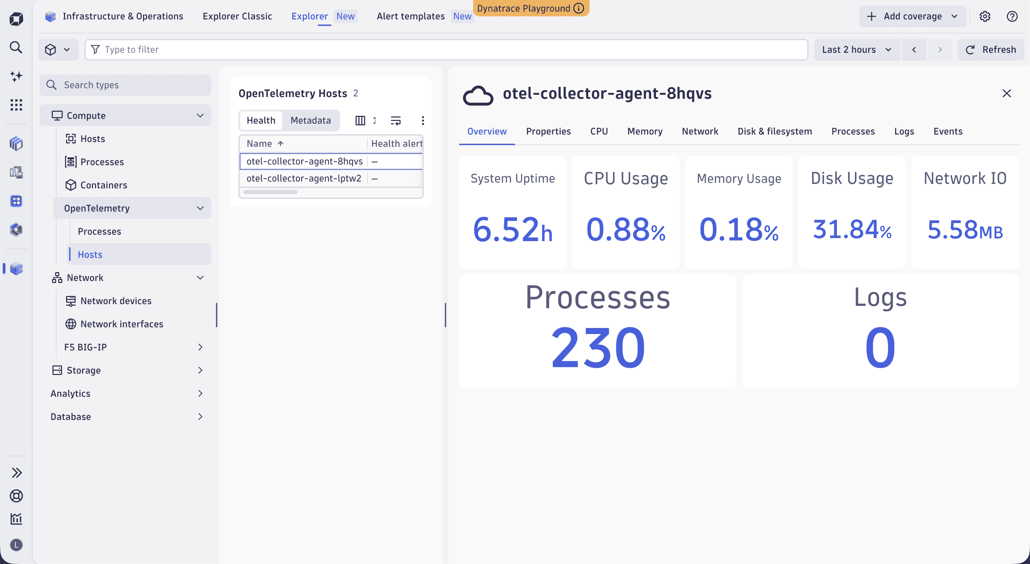Click the Infrastructure & Operations app icon in rail
Image resolution: width=1030 pixels, height=564 pixels.
click(16, 269)
